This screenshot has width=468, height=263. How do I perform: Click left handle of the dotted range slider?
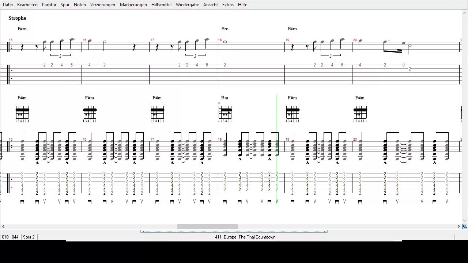point(143,231)
